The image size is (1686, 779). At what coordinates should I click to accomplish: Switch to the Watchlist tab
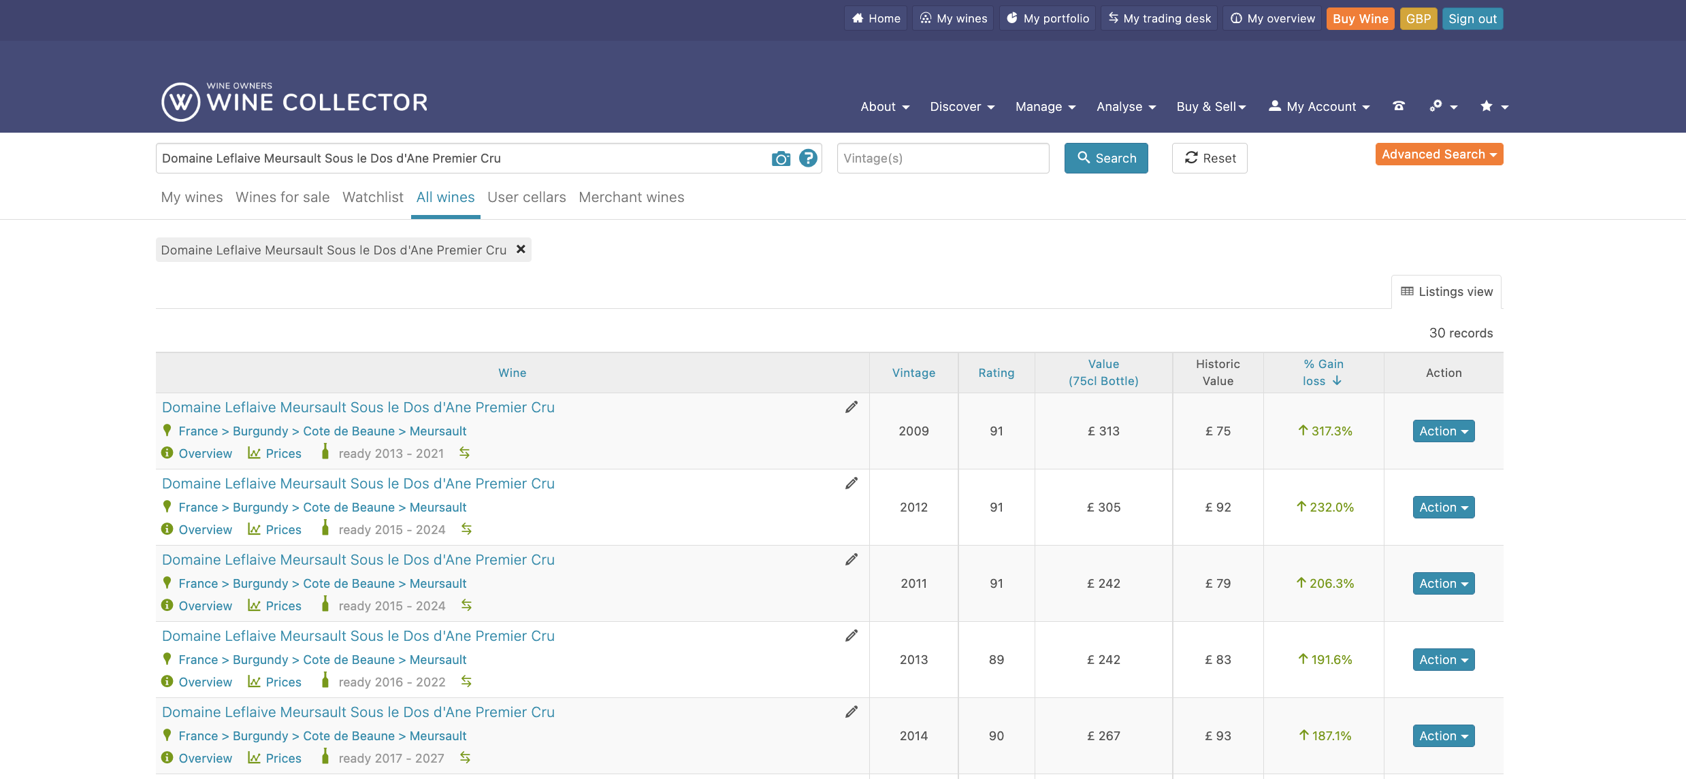tap(372, 197)
